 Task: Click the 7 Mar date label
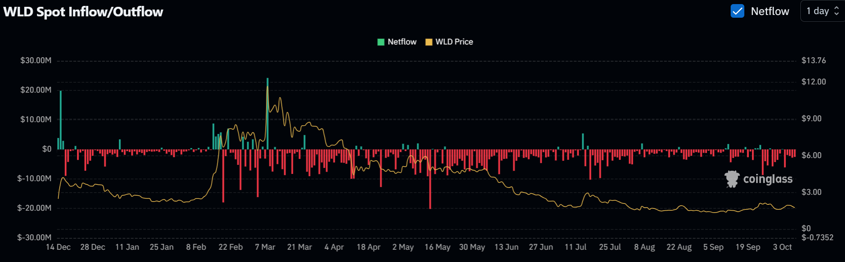coord(265,247)
